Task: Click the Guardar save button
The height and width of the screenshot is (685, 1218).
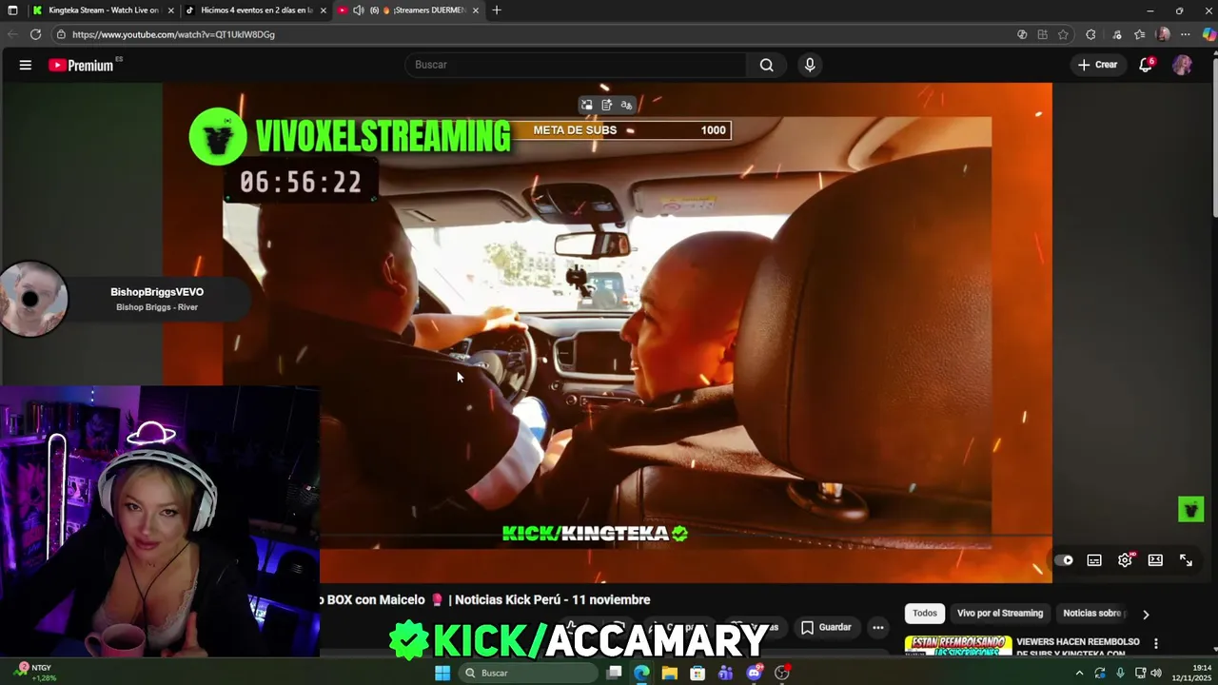Action: click(x=826, y=627)
